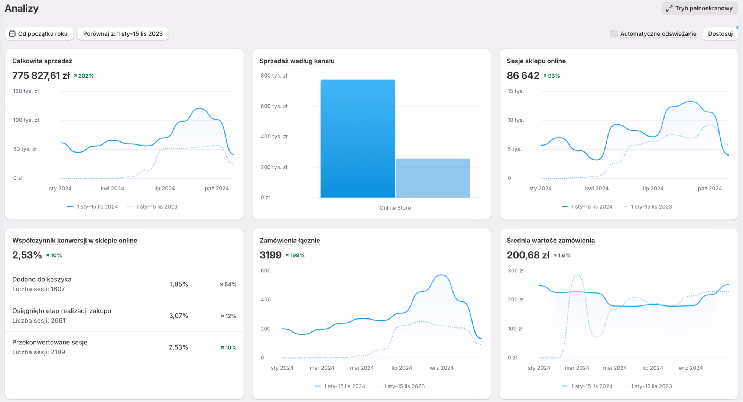Open fullscreen mode with Tryb pełnoekranowy
Viewport: 743px width, 402px height.
point(700,8)
